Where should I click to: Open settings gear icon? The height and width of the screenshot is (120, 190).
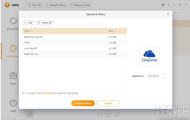(x=163, y=5)
